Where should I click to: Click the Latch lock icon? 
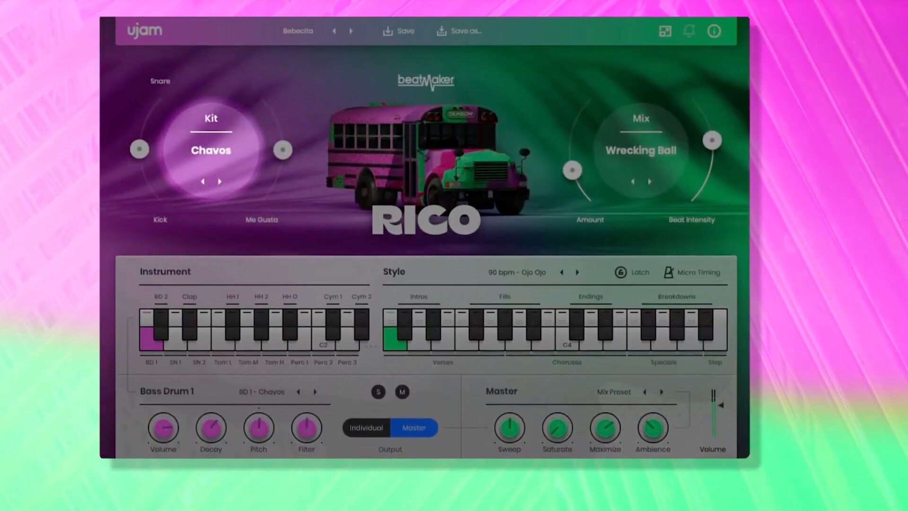620,273
